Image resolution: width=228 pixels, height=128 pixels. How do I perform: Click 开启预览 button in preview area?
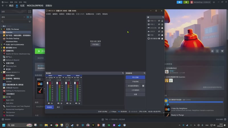pyautogui.click(x=95, y=44)
